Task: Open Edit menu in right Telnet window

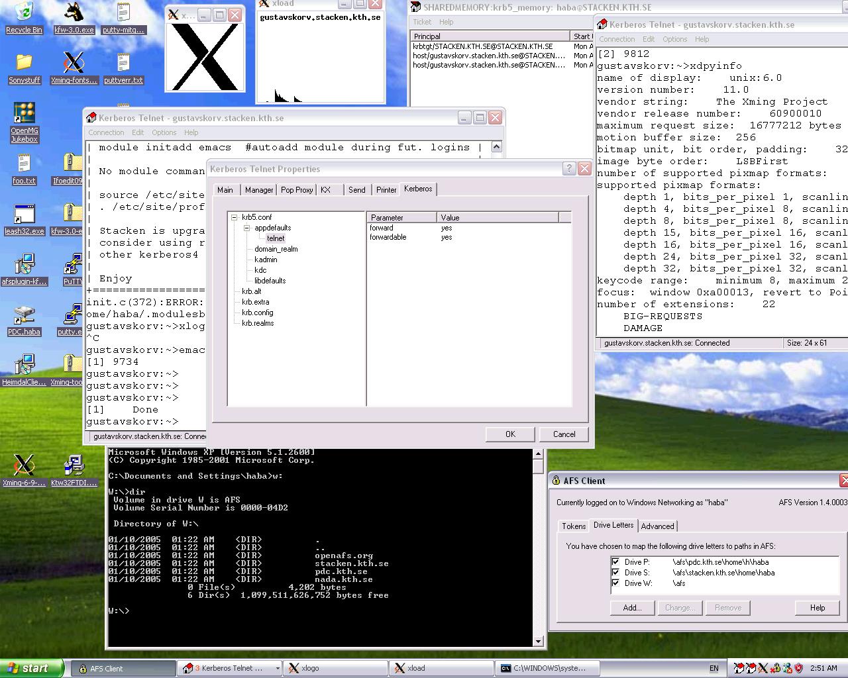Action: click(x=649, y=39)
